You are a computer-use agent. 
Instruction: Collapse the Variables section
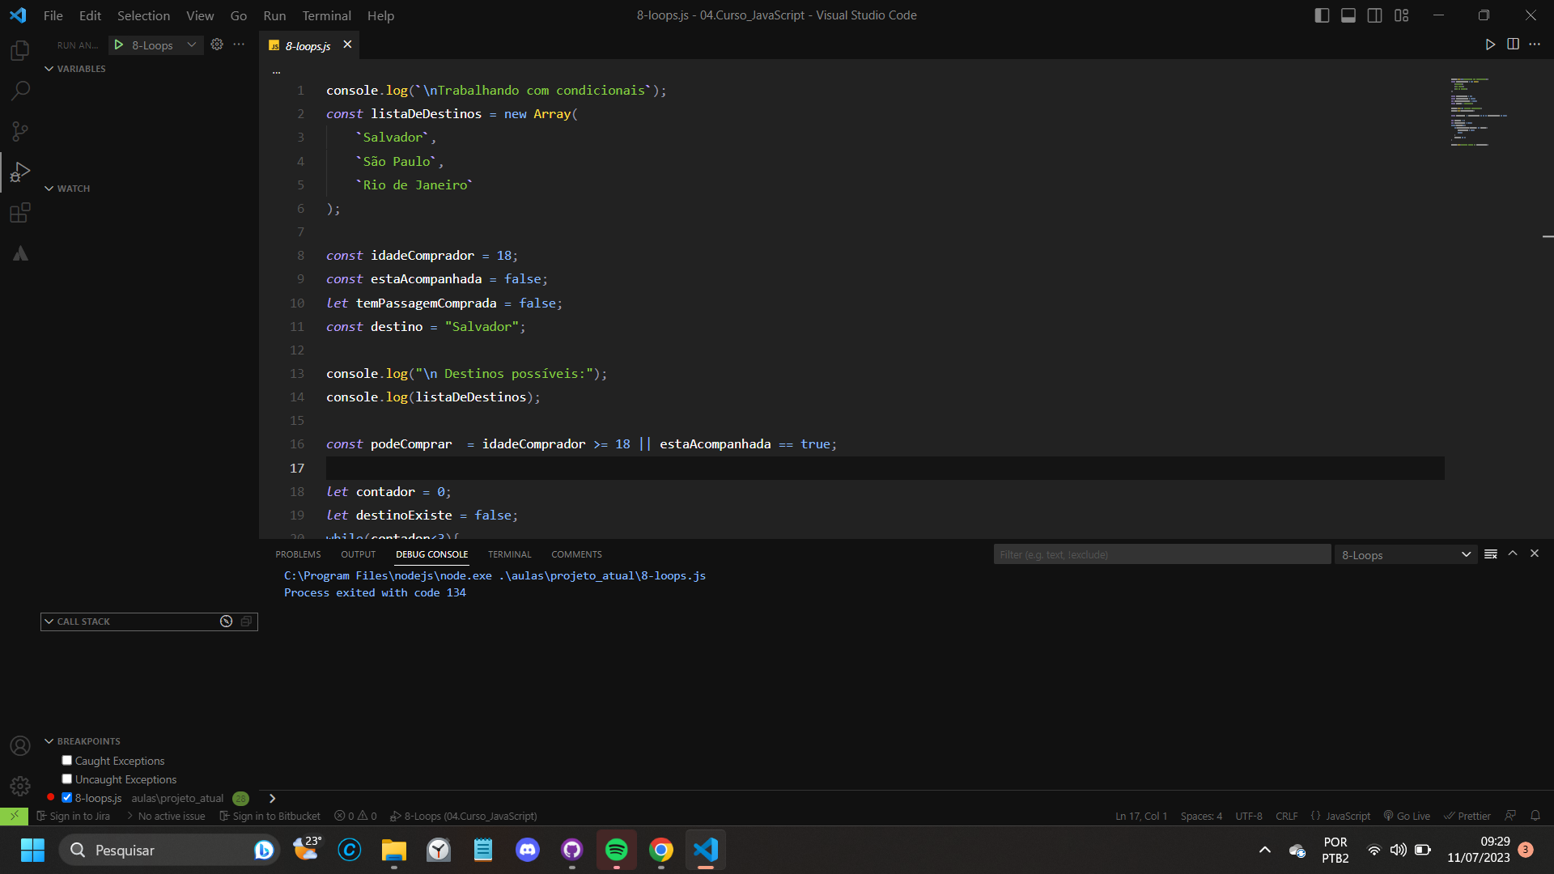click(49, 69)
